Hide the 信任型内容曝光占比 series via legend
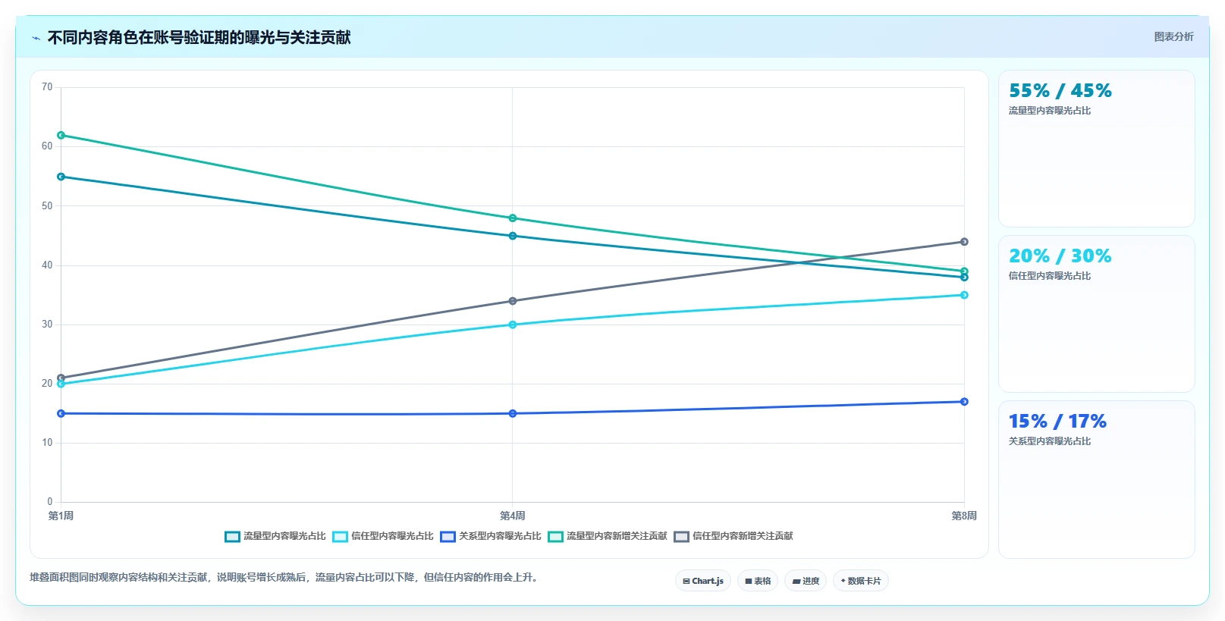 pos(383,536)
